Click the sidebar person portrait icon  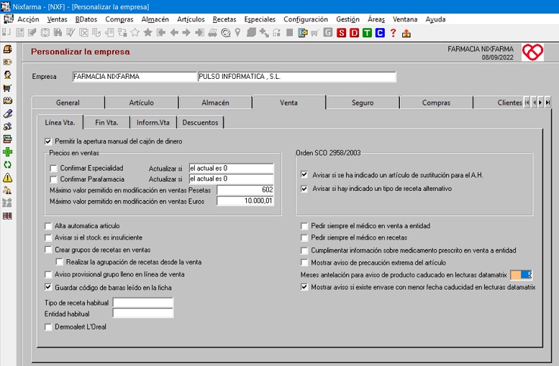(7, 75)
